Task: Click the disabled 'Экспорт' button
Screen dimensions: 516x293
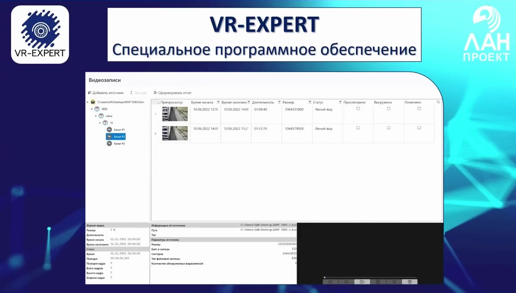Action: point(139,93)
